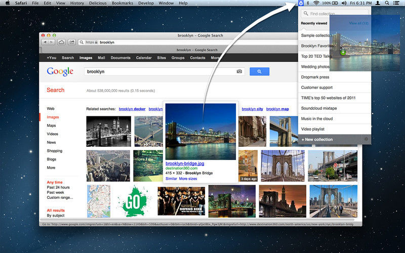Select Blogs in search sidebar
The image size is (405, 253).
click(x=52, y=159)
